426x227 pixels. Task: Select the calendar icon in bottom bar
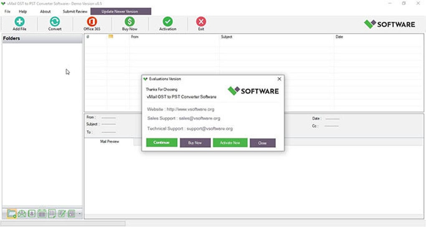coord(42,214)
